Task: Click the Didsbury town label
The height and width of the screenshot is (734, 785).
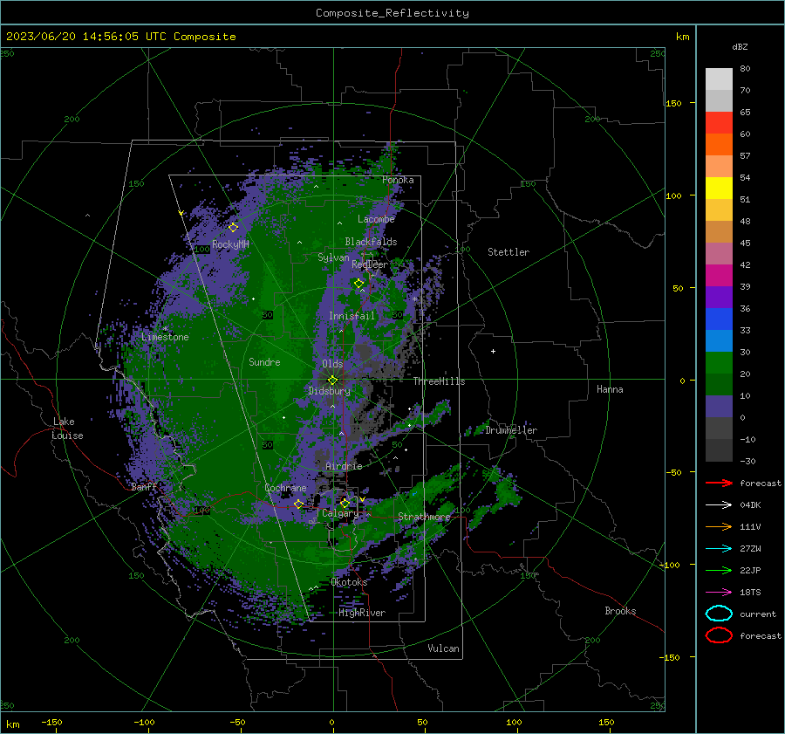Action: pos(329,391)
